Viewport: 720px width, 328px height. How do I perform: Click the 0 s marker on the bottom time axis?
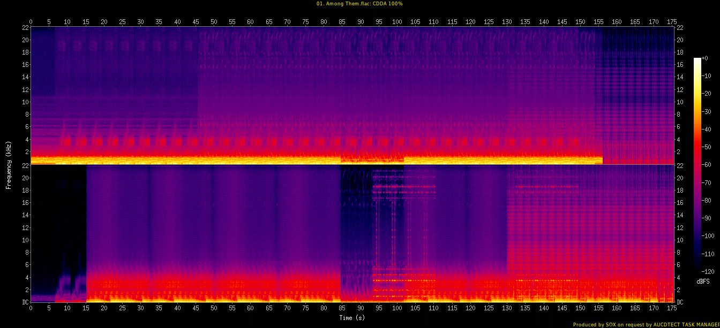click(x=31, y=308)
